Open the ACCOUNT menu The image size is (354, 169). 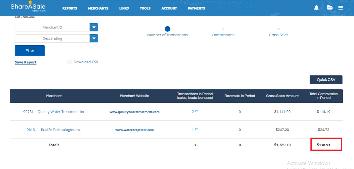point(169,8)
